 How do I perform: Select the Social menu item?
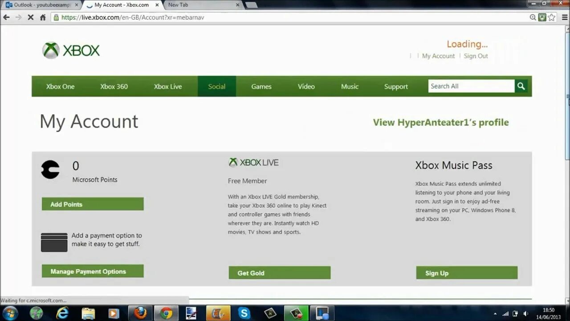click(217, 86)
